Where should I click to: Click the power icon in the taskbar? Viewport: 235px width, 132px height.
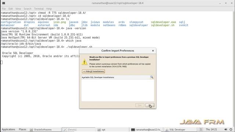point(231,129)
